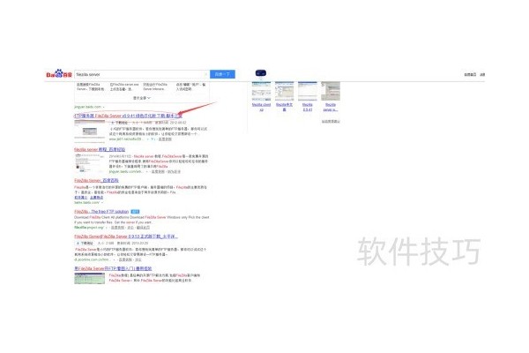Click the download address button under the v0.9.41 result

coord(119,123)
